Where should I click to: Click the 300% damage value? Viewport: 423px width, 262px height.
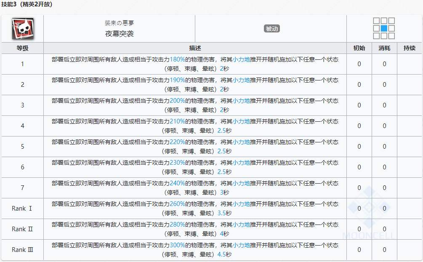click(x=178, y=245)
